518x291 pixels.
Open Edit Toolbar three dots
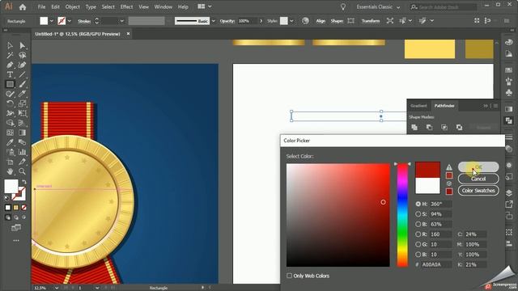16,241
